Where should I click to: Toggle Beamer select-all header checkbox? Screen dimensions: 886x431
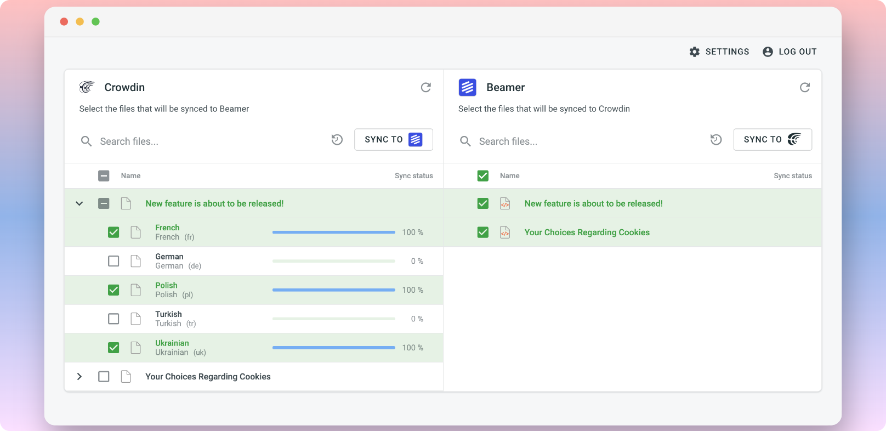tap(483, 176)
